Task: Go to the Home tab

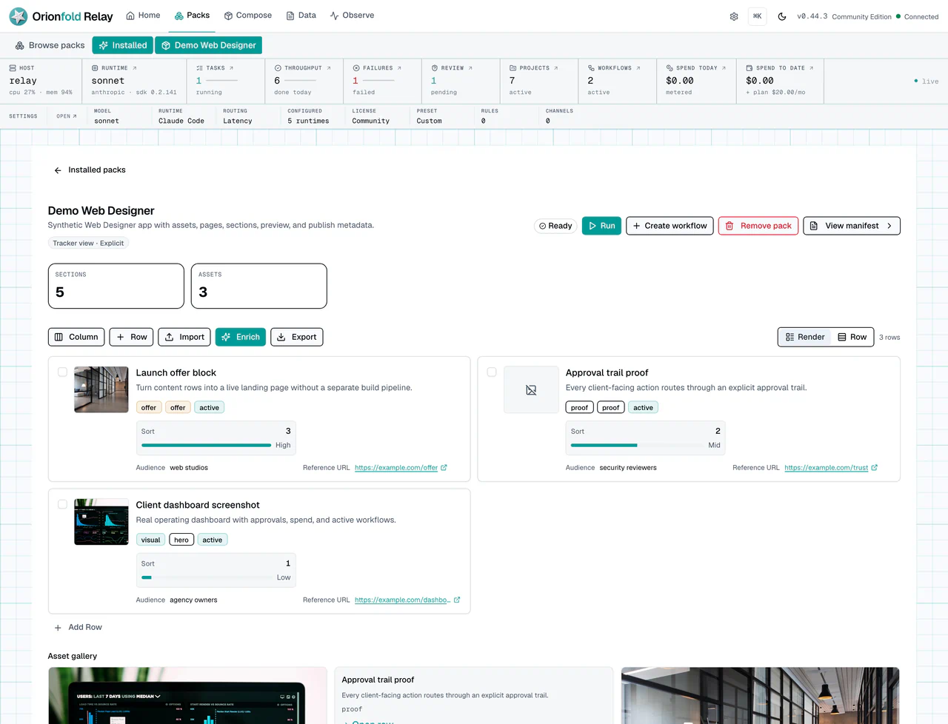Action: [143, 16]
